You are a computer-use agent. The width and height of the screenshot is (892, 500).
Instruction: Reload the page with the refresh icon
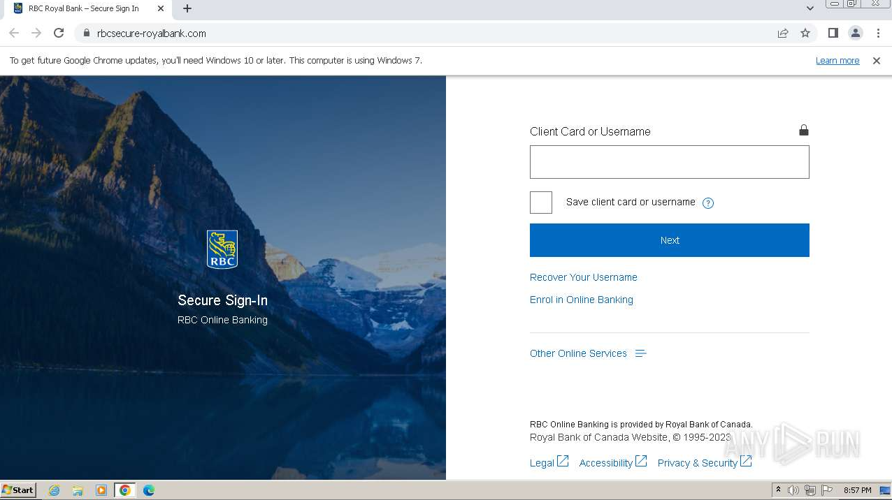[59, 32]
